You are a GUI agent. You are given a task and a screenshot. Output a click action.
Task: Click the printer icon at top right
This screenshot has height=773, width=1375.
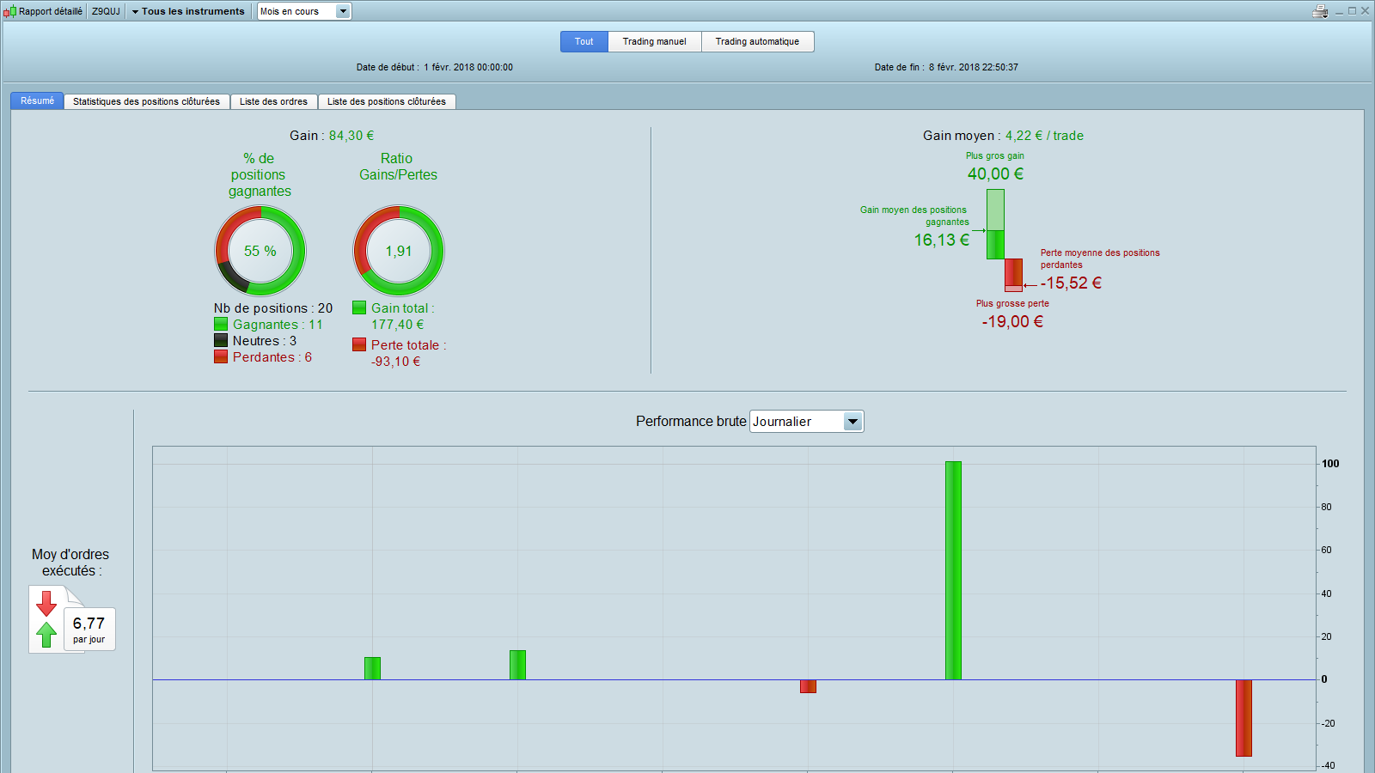tap(1321, 11)
